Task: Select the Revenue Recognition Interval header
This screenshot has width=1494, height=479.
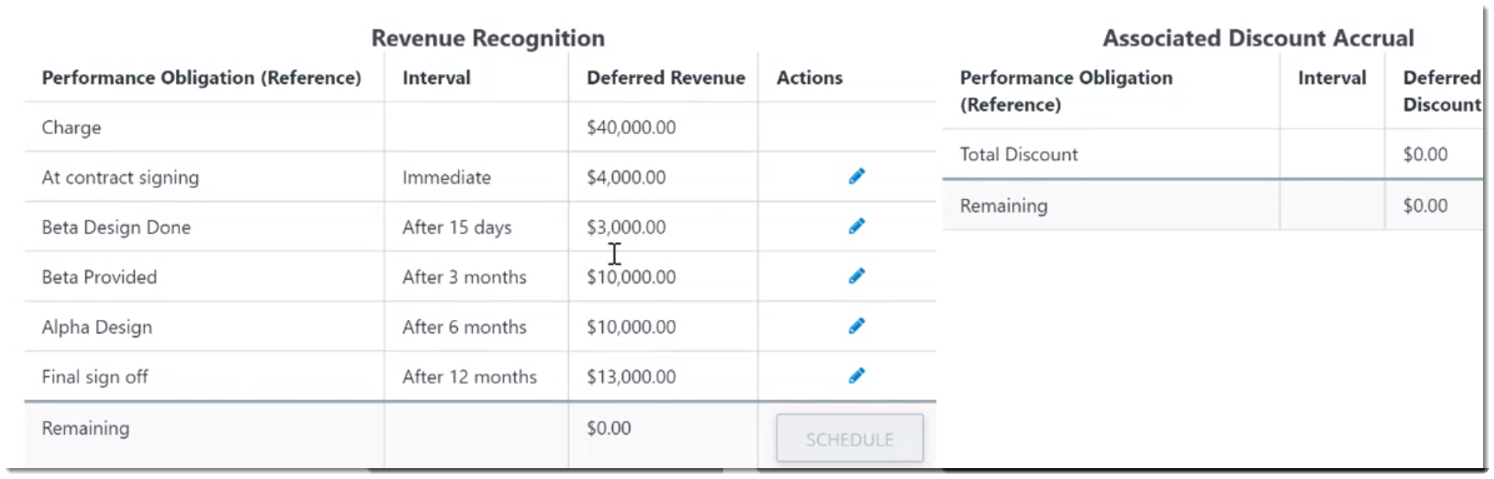Action: point(436,77)
